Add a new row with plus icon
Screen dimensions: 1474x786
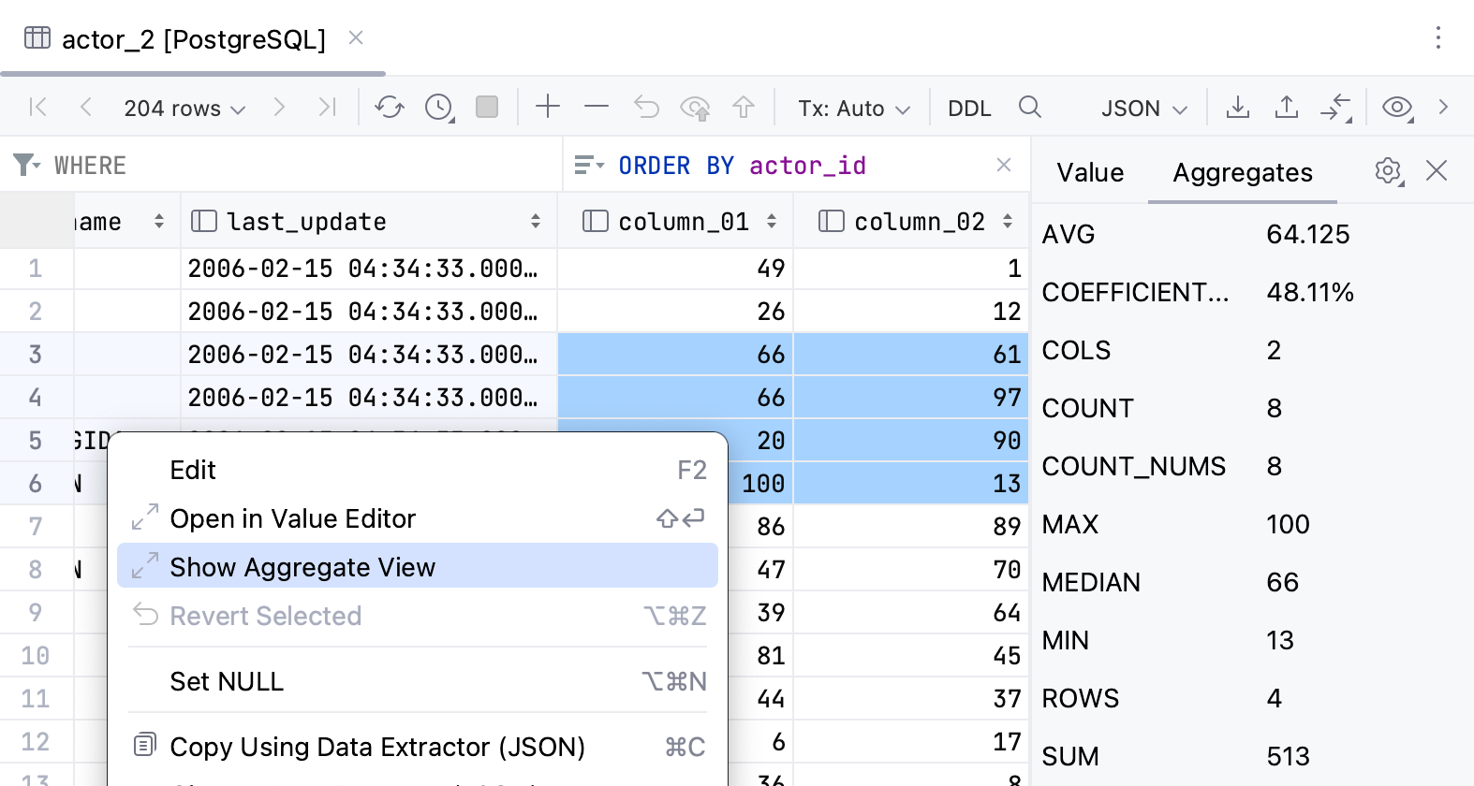pos(548,108)
